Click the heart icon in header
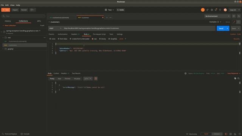Screen dimensions: 242x136 click(220, 10)
